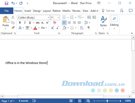Open the Mailings tab
Image resolution: width=135 pixels, height=103 pixels.
[x=66, y=11]
